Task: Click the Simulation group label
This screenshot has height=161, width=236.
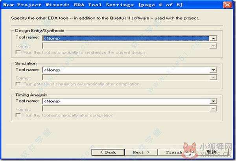Action: point(26,63)
